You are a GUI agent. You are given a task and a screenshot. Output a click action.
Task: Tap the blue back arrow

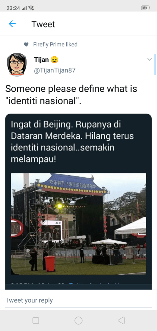[12, 24]
